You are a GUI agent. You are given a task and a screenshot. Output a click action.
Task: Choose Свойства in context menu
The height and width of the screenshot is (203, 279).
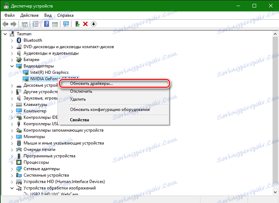point(114,120)
